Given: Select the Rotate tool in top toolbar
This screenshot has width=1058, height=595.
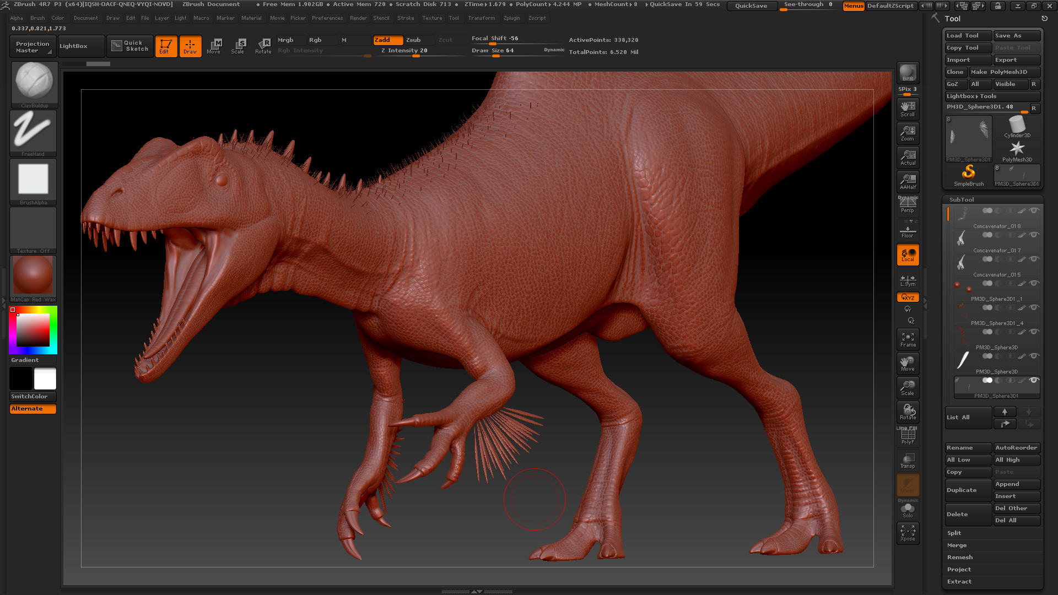Looking at the screenshot, I should pos(263,46).
